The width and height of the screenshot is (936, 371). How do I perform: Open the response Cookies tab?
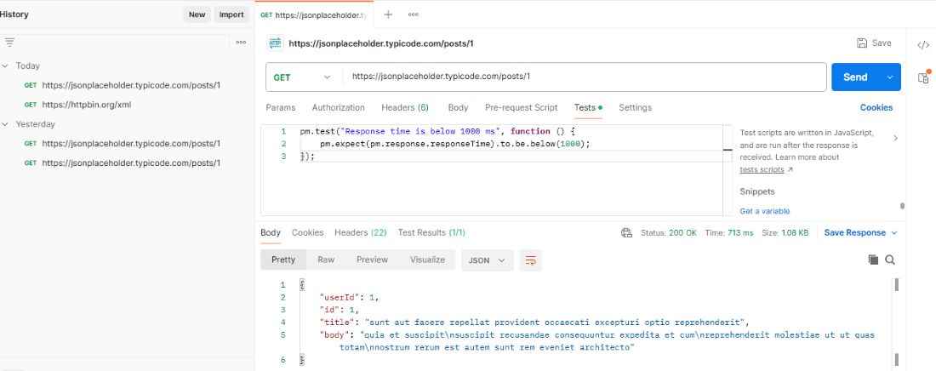click(307, 232)
